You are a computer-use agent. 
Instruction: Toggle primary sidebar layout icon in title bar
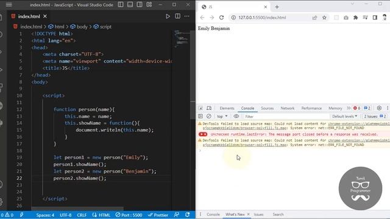tap(121, 4)
